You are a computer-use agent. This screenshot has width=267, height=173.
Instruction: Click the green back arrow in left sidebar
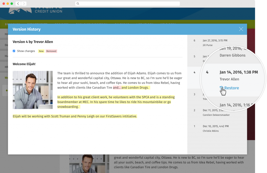[7, 91]
